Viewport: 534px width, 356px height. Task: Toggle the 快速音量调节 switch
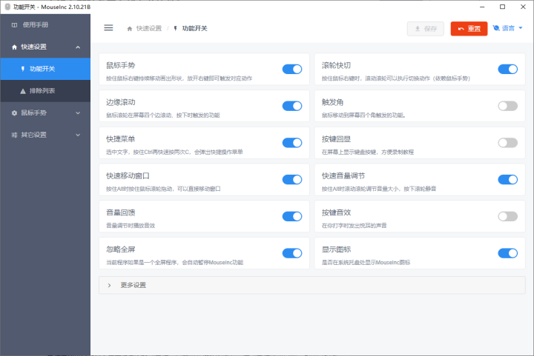tap(507, 179)
